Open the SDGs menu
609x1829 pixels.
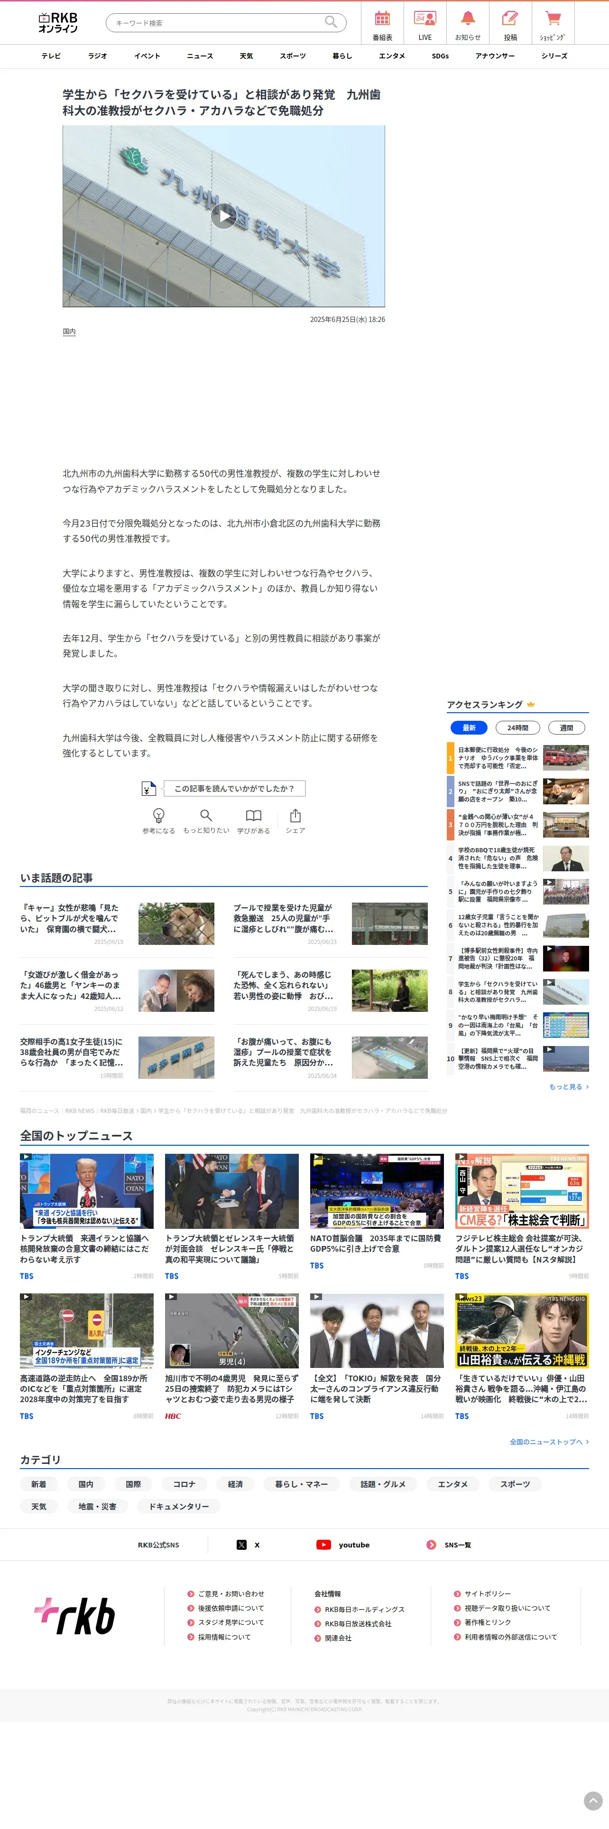[x=440, y=56]
